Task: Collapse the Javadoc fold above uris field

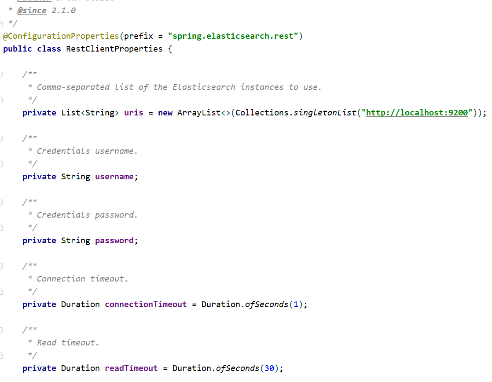Action: point(1,75)
